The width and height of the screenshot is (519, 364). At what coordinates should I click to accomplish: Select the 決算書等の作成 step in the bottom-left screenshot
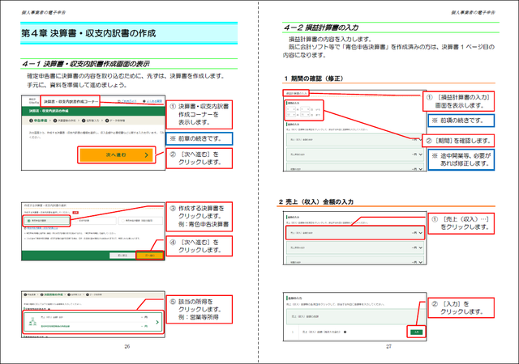click(52, 294)
